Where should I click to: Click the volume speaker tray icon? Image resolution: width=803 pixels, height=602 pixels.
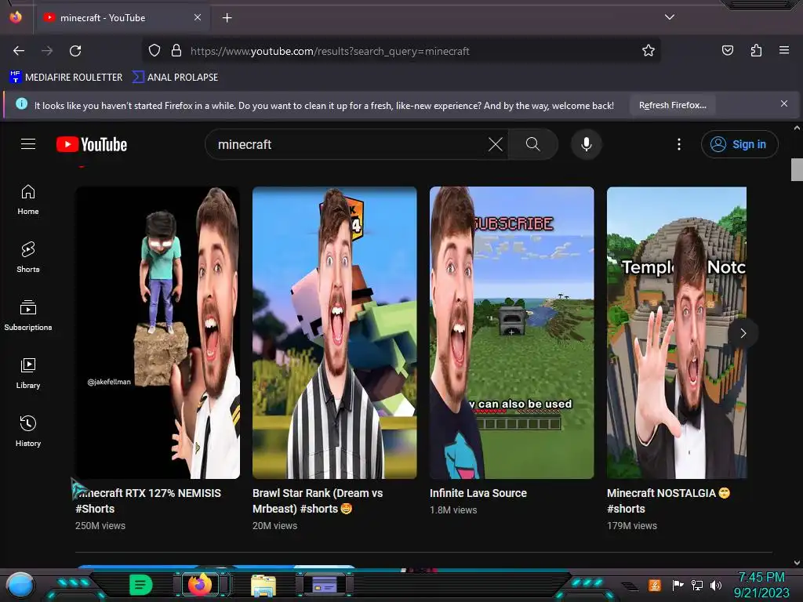(715, 585)
